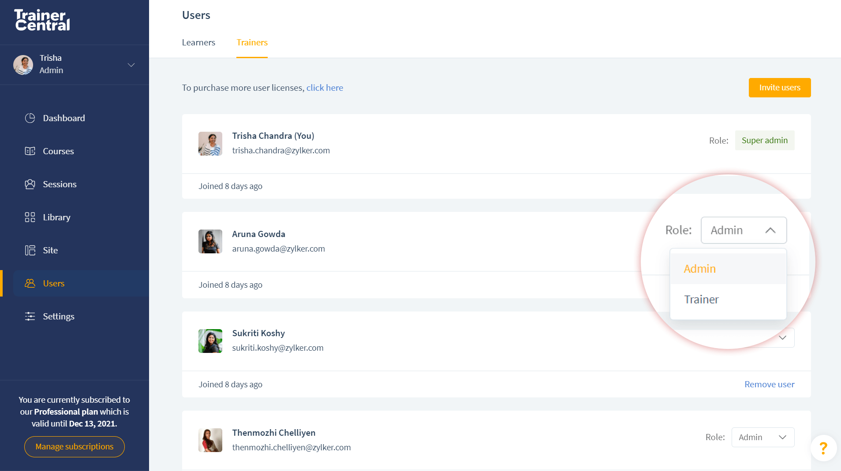
Task: Expand Trisha's admin profile menu chevron
Action: (x=131, y=65)
